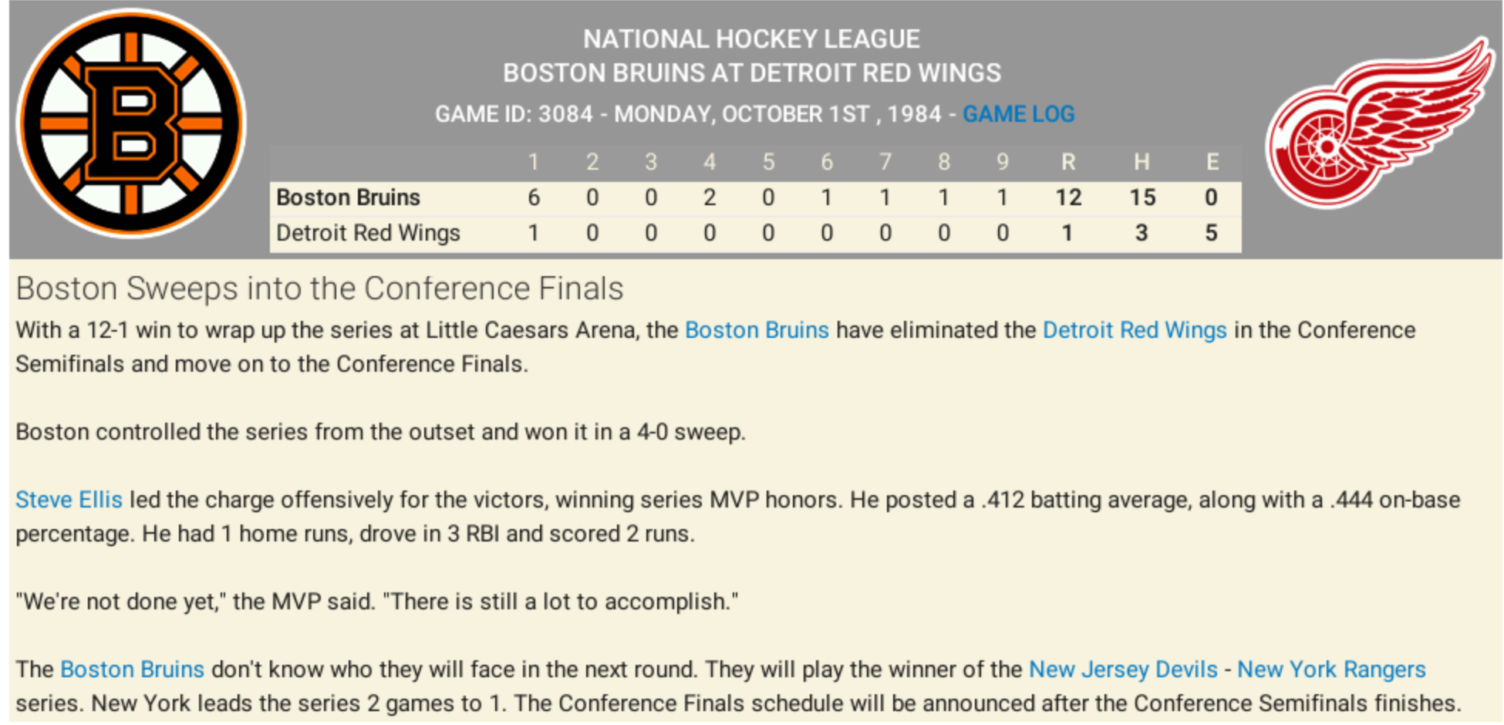Open Boston Bruins link in the first paragraph
Viewport: 1504px width, 725px height.
(756, 330)
